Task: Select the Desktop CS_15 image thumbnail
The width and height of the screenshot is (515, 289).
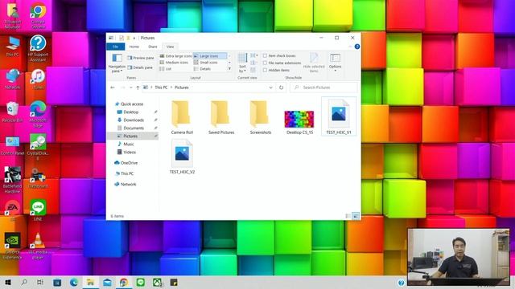Action: [299, 120]
